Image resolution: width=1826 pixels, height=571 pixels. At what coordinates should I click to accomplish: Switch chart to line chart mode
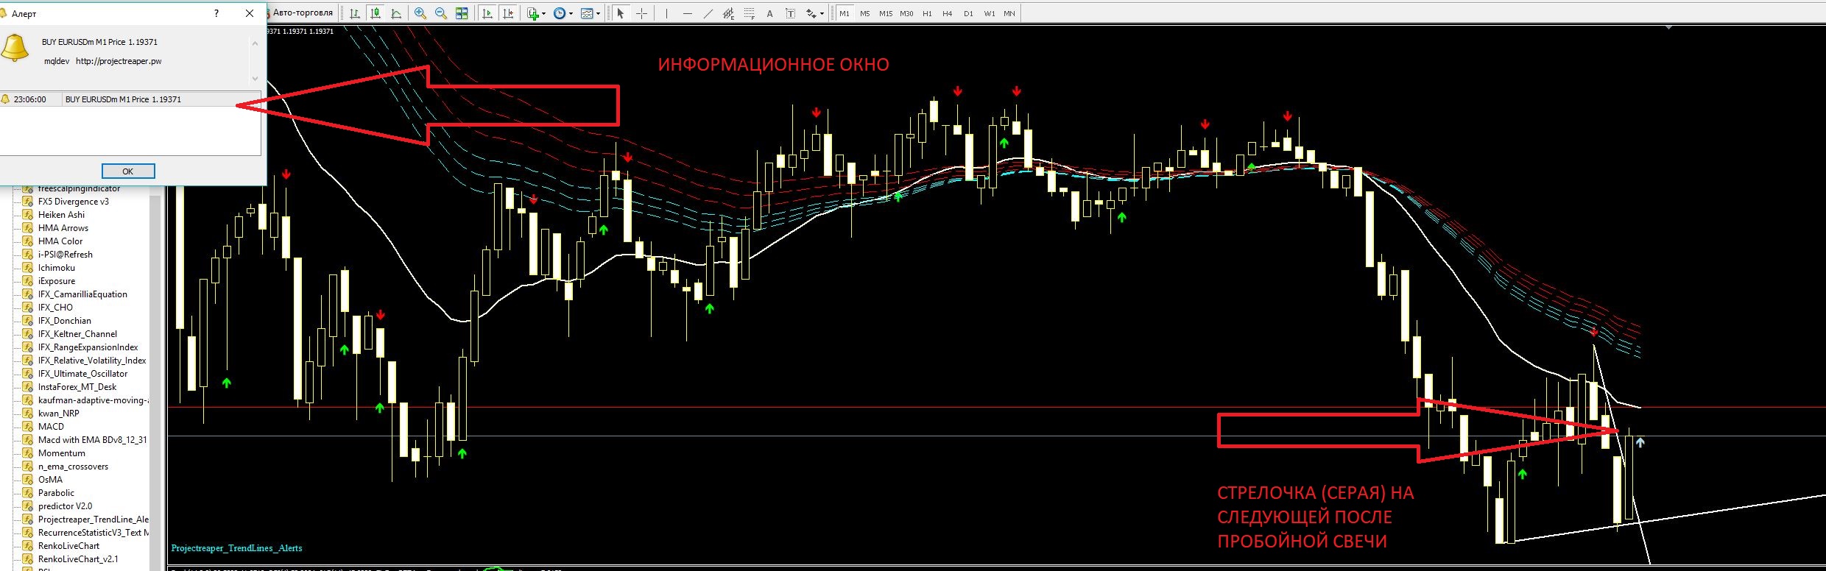click(396, 13)
